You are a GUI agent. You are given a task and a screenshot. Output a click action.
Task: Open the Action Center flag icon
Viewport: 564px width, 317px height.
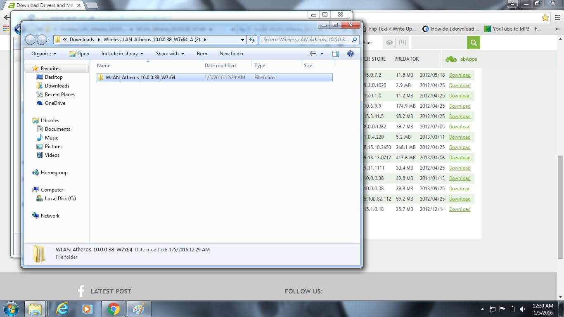click(x=502, y=309)
